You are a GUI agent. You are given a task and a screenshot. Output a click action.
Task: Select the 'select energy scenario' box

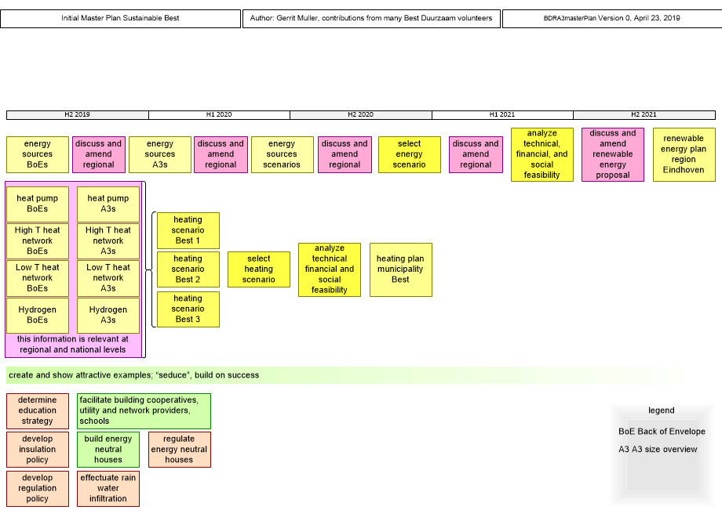click(410, 154)
